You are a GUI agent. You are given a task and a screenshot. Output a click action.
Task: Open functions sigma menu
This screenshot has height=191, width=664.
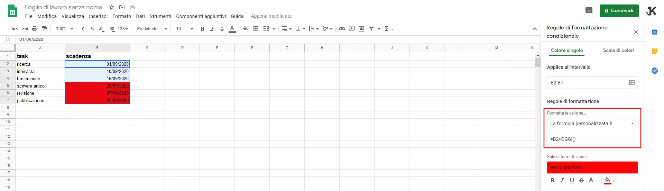tap(389, 29)
